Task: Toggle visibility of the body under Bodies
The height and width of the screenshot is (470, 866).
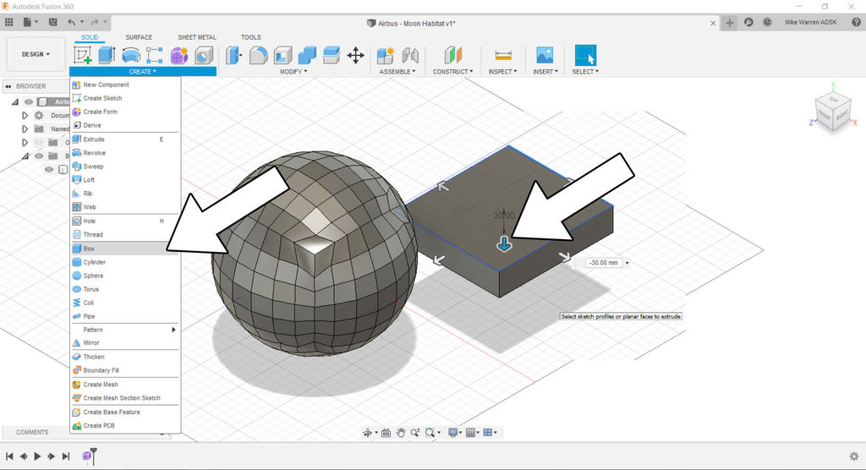Action: pyautogui.click(x=49, y=169)
